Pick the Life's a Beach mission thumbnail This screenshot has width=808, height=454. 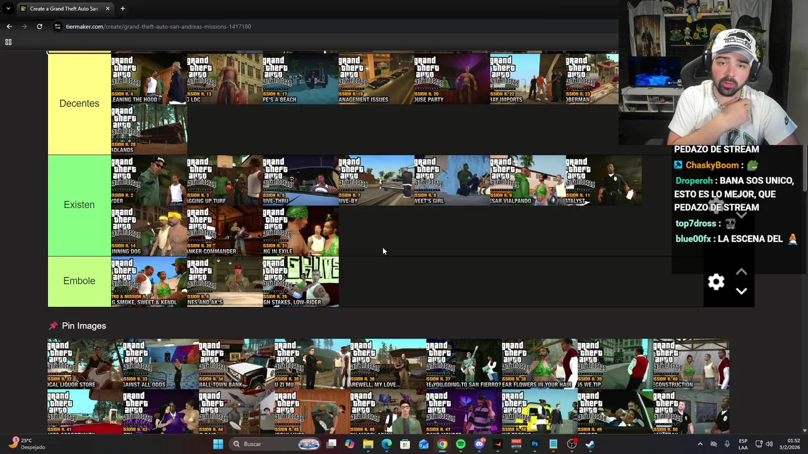pyautogui.click(x=300, y=79)
